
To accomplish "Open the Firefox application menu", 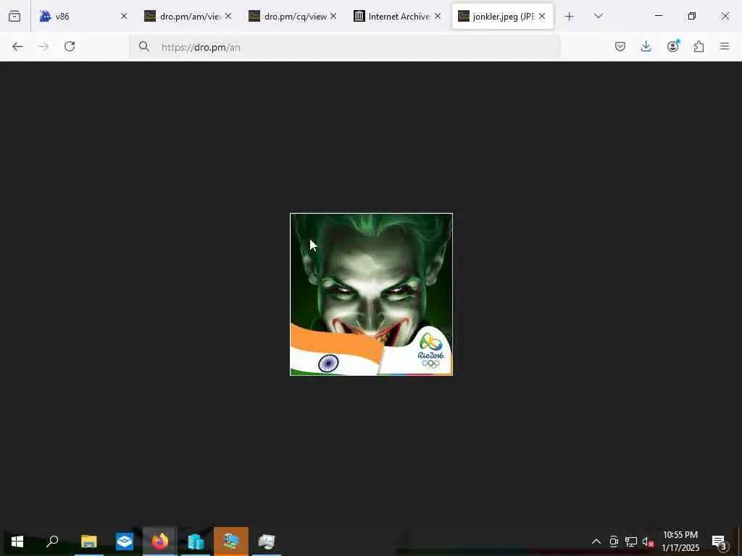I will [725, 46].
